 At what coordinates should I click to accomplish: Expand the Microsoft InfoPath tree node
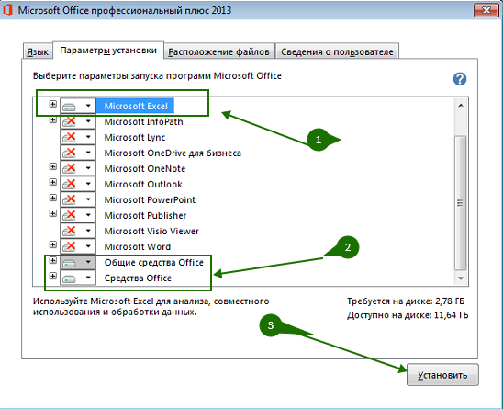click(x=53, y=119)
